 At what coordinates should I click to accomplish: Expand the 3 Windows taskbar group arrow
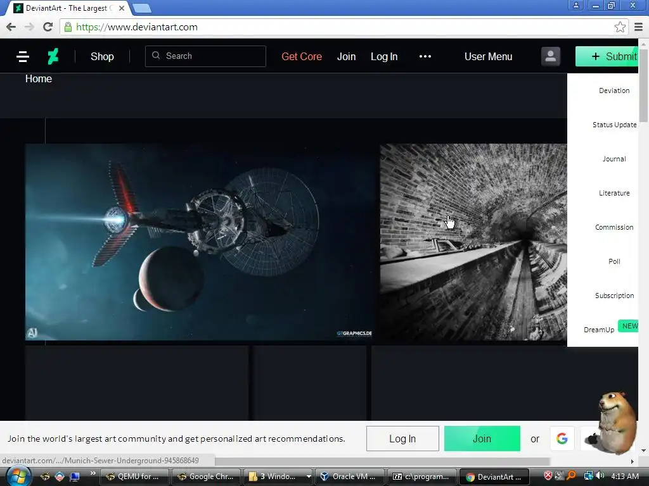(x=309, y=477)
